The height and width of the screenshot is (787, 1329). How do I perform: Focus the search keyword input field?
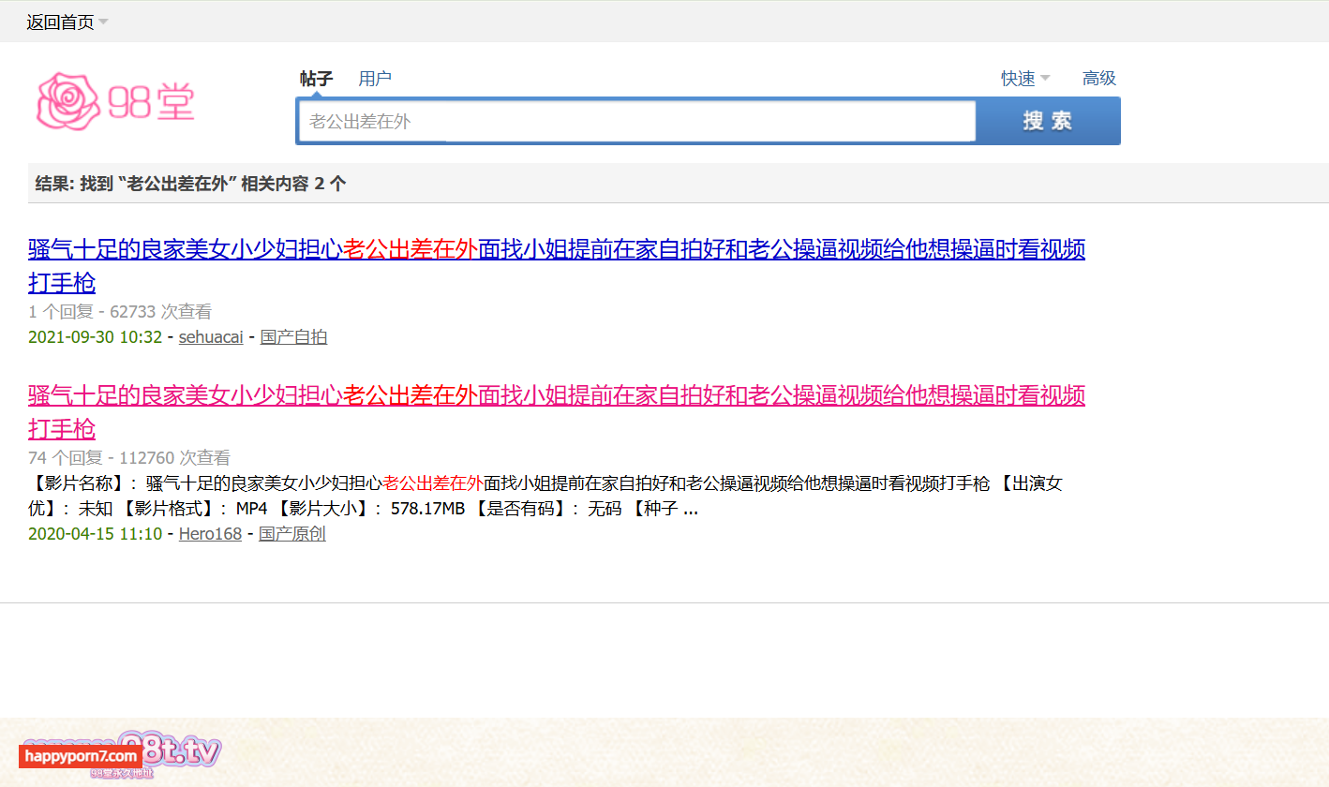tap(635, 121)
